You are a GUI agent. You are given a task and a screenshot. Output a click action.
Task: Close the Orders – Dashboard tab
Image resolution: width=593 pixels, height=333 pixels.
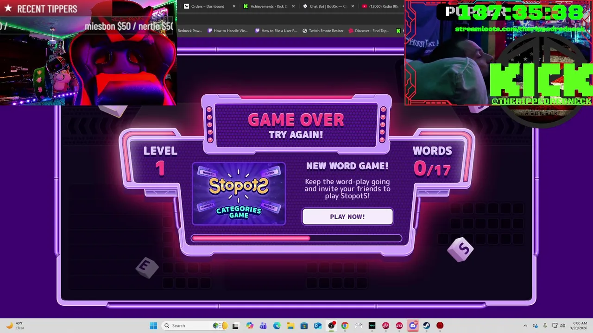coord(234,6)
